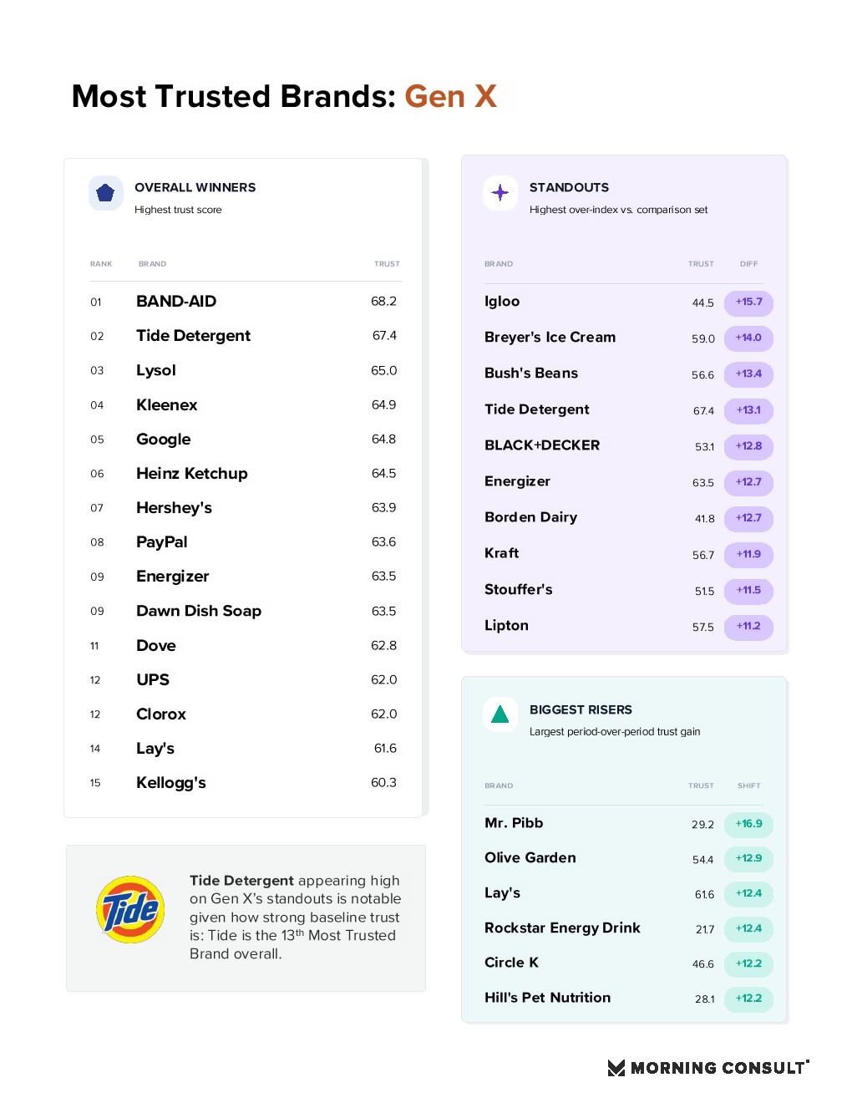Click the SHIFT column header in Biggest Risers
852x1103 pixels.
[x=748, y=786]
